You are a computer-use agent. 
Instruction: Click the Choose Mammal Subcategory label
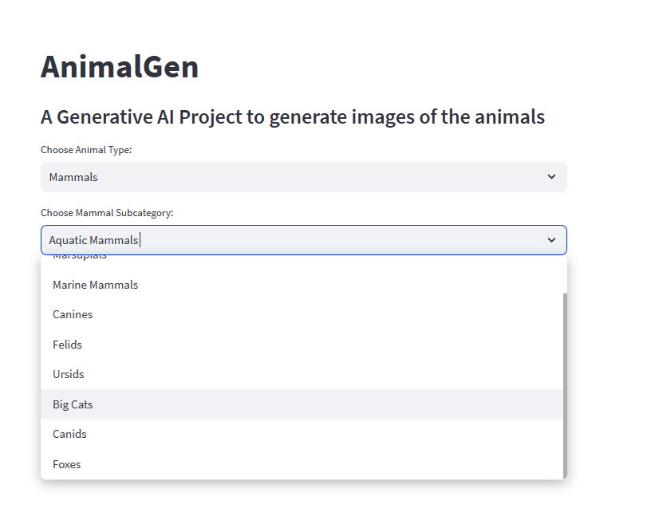coord(106,213)
